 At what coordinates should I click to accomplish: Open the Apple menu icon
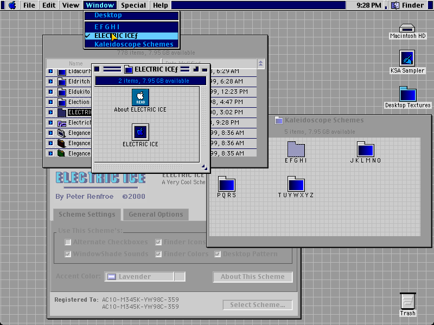point(12,5)
